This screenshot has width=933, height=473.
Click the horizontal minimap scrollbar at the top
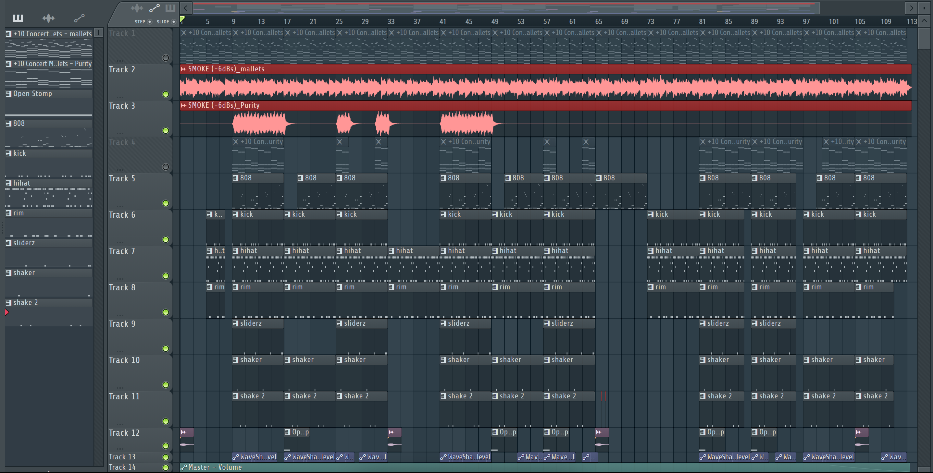506,7
